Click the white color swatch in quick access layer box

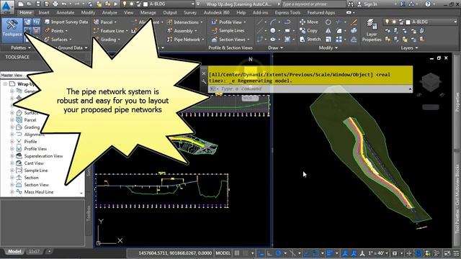point(146,4)
